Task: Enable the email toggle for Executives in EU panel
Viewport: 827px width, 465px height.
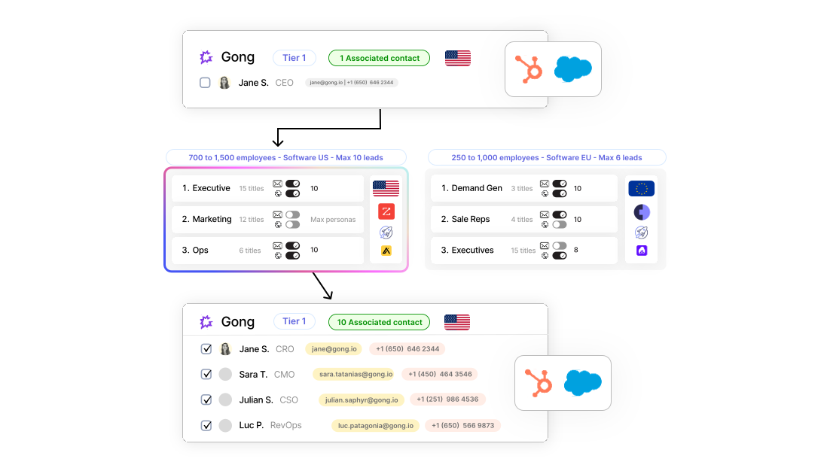Action: pyautogui.click(x=559, y=245)
